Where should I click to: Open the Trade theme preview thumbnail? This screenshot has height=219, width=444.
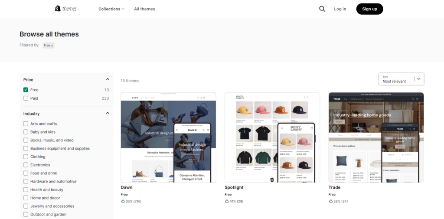click(376, 137)
